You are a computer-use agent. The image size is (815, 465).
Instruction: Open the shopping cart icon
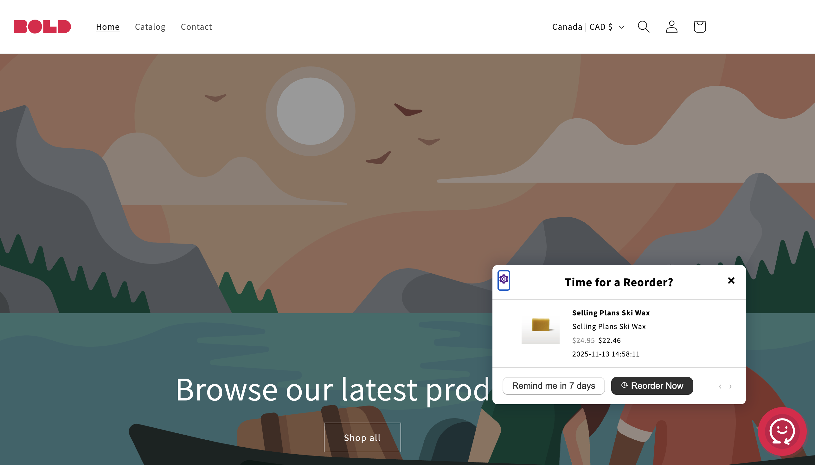700,27
